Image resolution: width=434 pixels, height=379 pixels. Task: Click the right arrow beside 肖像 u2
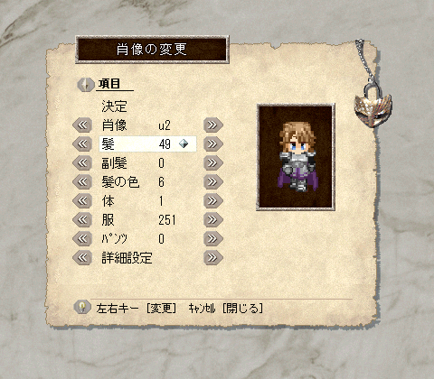click(213, 125)
